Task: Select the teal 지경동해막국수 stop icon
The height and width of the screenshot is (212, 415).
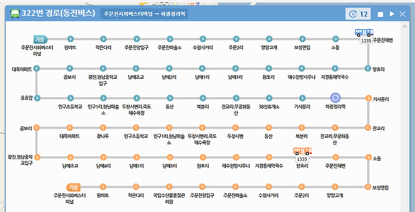Action: point(335,68)
